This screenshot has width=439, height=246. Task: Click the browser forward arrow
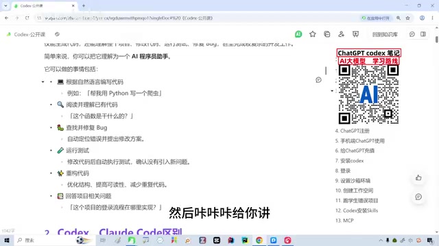click(x=16, y=18)
